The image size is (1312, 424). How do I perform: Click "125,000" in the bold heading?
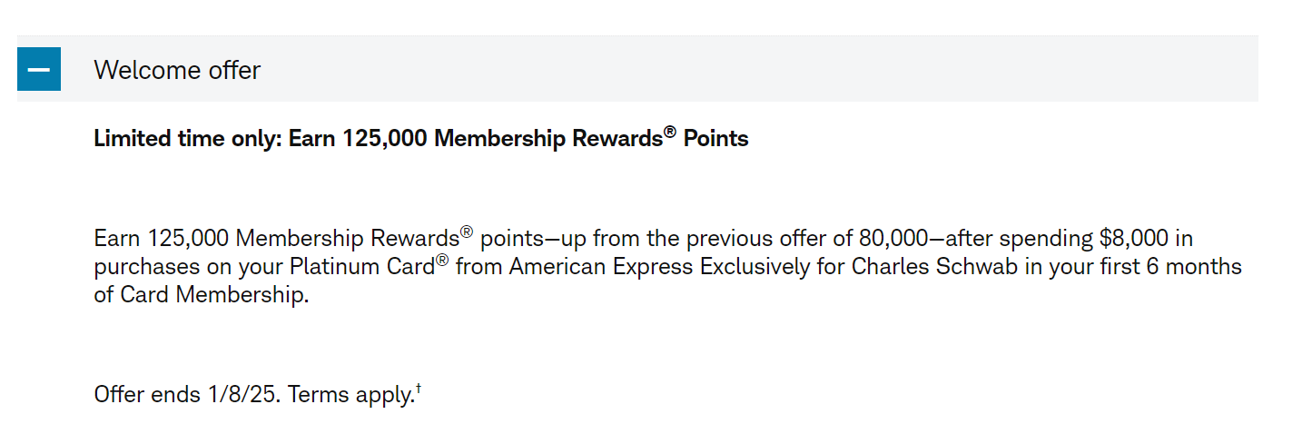tap(386, 139)
